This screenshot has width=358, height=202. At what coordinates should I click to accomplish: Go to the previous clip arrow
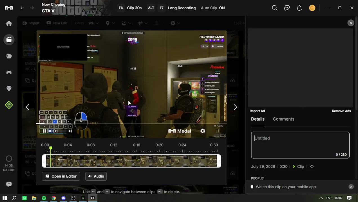tap(28, 107)
